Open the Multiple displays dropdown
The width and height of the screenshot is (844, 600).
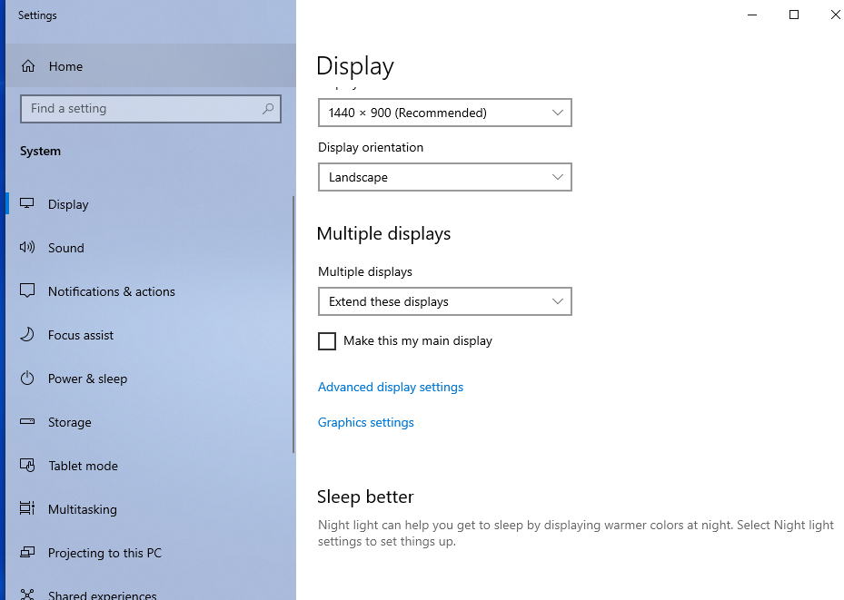coord(444,301)
